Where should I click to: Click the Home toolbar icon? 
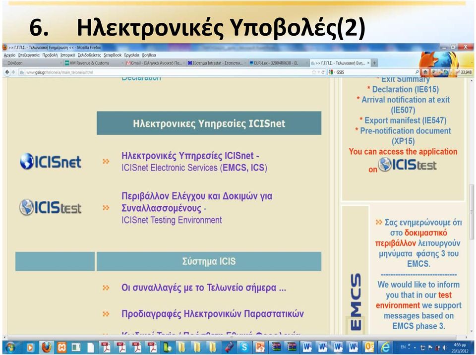[x=425, y=72]
